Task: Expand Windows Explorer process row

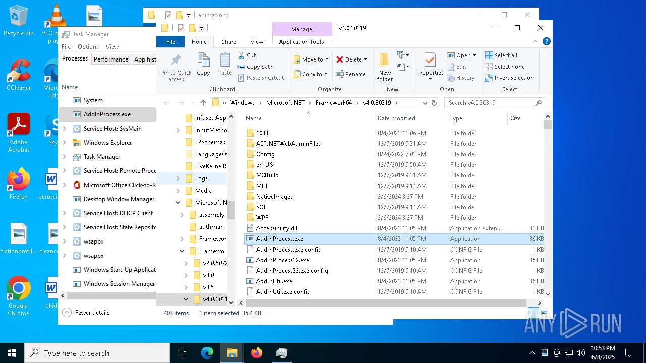Action: point(64,143)
